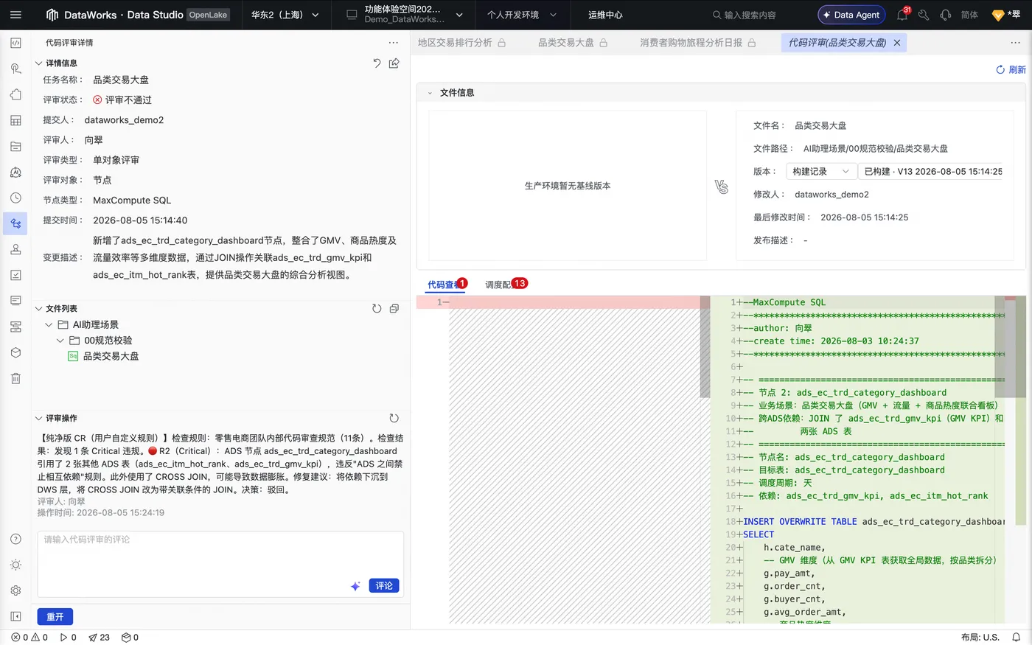Open the clock history sidebar icon
The image size is (1032, 645).
pyautogui.click(x=15, y=198)
